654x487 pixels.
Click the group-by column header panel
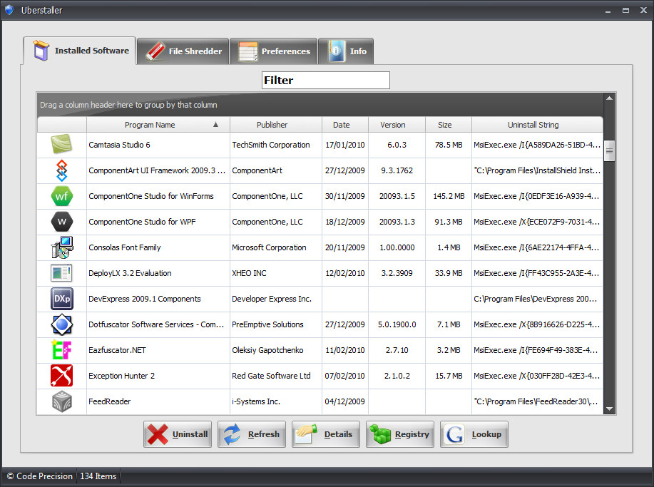320,105
